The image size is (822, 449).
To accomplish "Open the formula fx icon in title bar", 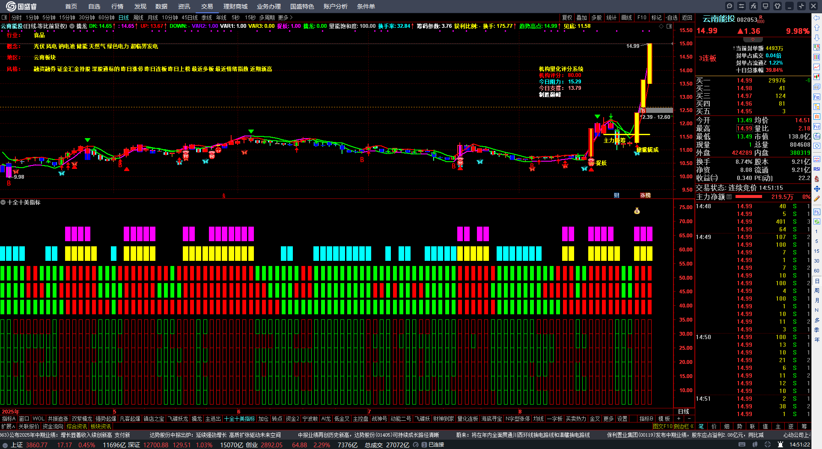I will [753, 6].
